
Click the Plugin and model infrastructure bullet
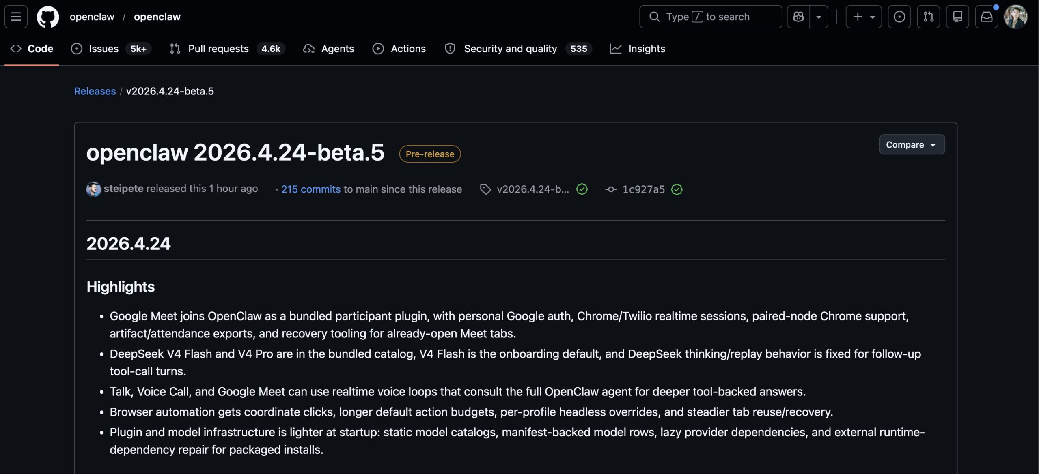click(x=517, y=441)
